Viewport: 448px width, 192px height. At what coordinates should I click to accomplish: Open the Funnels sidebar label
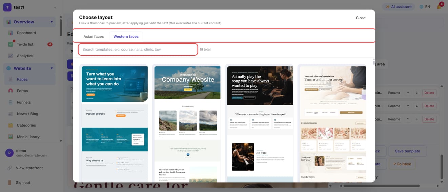click(24, 102)
